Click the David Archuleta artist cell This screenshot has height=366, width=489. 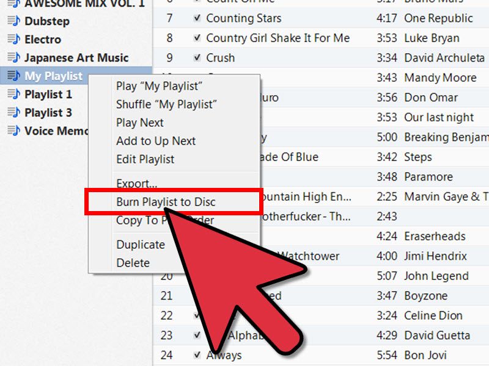pos(444,58)
